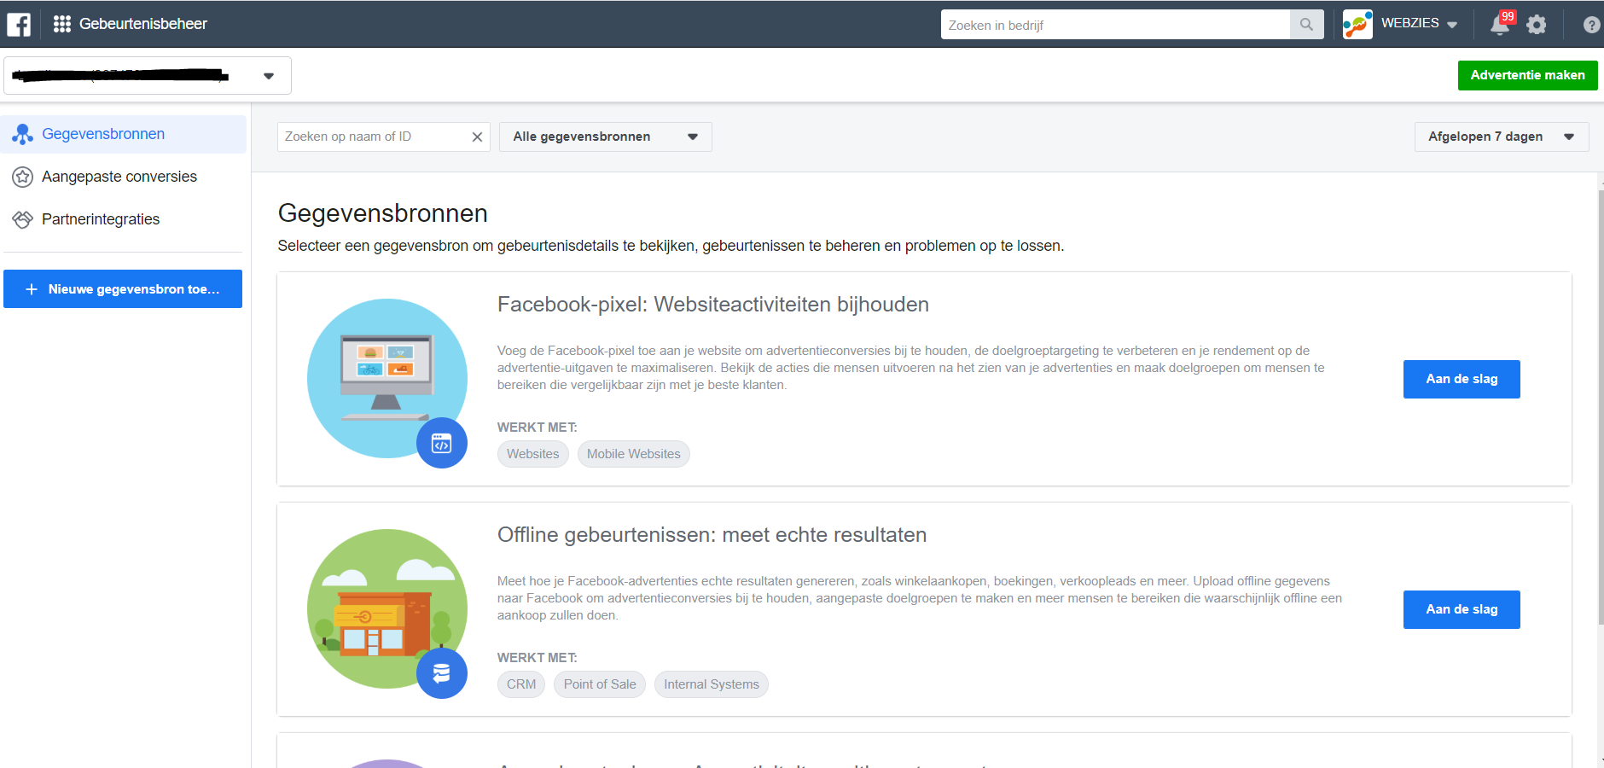1604x768 pixels.
Task: Click the pixel code badge icon
Action: coord(442,443)
